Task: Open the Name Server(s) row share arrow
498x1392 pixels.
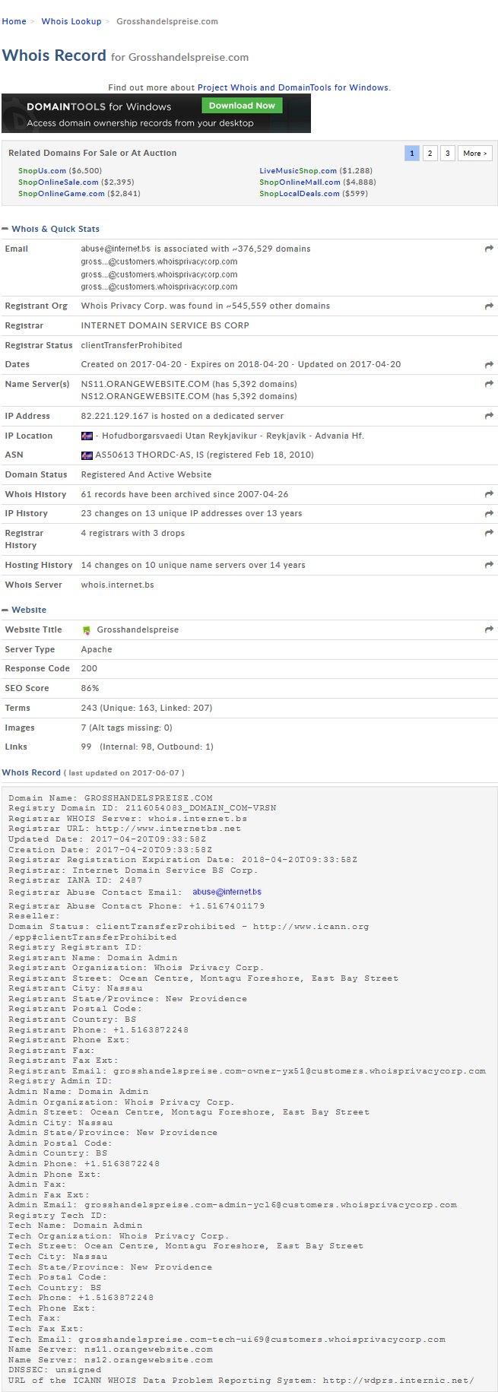Action: coord(489,384)
